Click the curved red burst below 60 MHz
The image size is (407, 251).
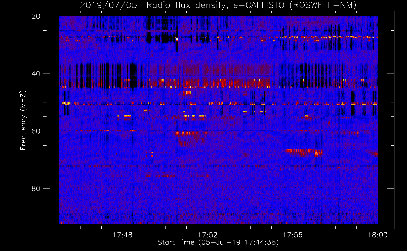click(191, 139)
